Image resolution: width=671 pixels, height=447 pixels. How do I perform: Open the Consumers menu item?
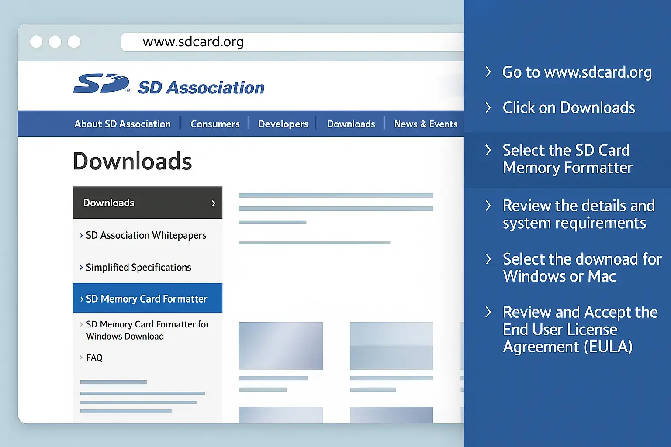coord(215,124)
